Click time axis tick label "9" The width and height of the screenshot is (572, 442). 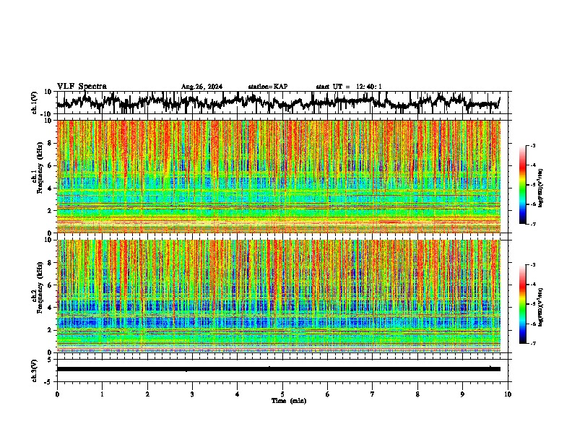(462, 394)
